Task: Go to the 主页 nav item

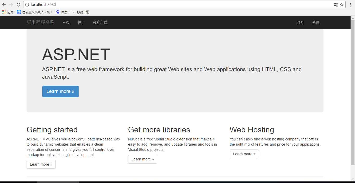Action: pyautogui.click(x=66, y=23)
